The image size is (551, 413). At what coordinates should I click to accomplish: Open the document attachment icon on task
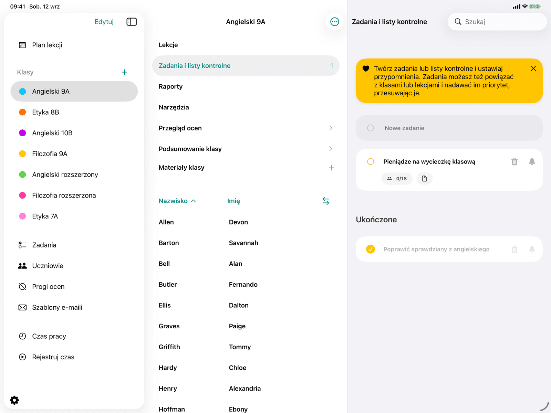(x=425, y=179)
